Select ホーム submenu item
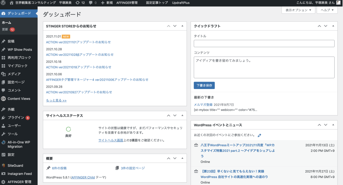343x185 pixels. pos(7,22)
